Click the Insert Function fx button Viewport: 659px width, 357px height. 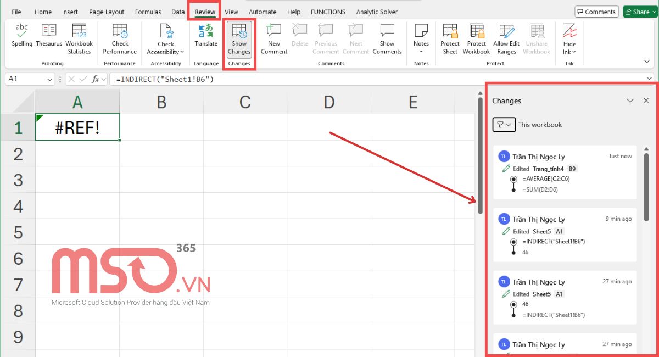[x=96, y=79]
